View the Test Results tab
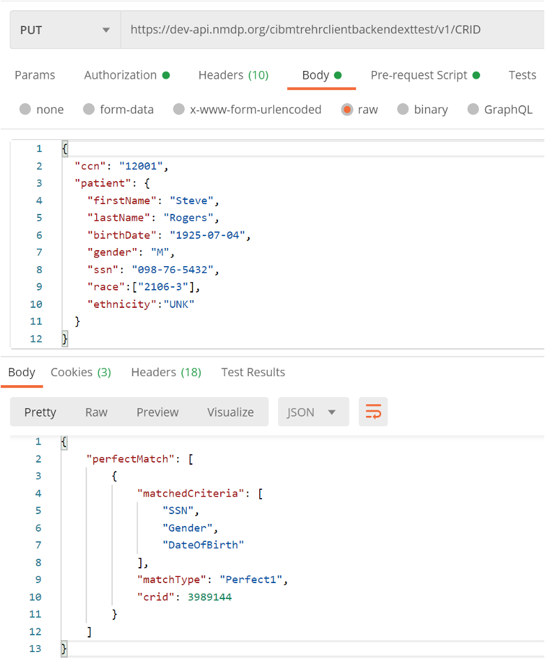Image resolution: width=545 pixels, height=666 pixels. point(253,373)
